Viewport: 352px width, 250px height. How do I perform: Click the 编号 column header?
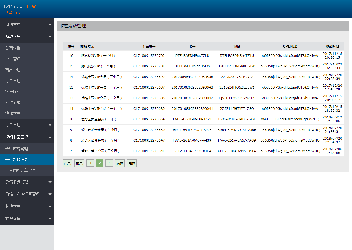point(71,47)
